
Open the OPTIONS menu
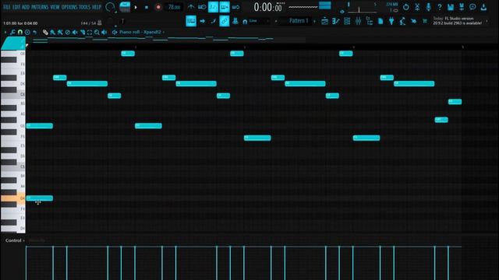(x=69, y=7)
